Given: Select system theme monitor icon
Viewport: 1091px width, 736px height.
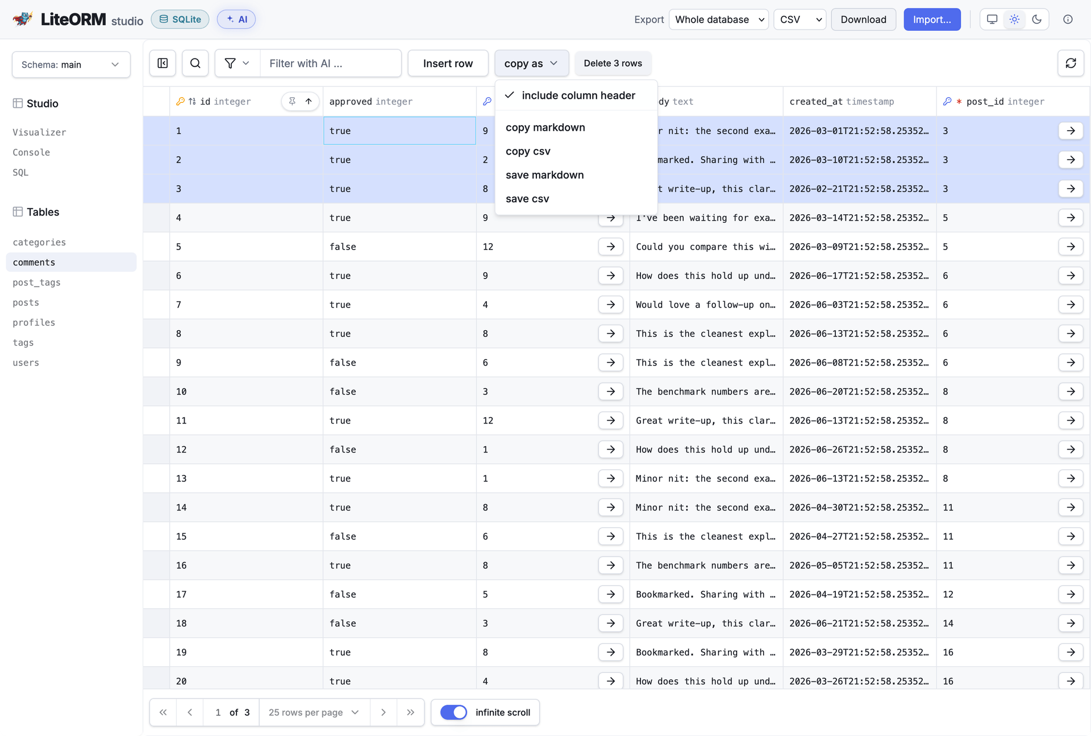Looking at the screenshot, I should 992,19.
